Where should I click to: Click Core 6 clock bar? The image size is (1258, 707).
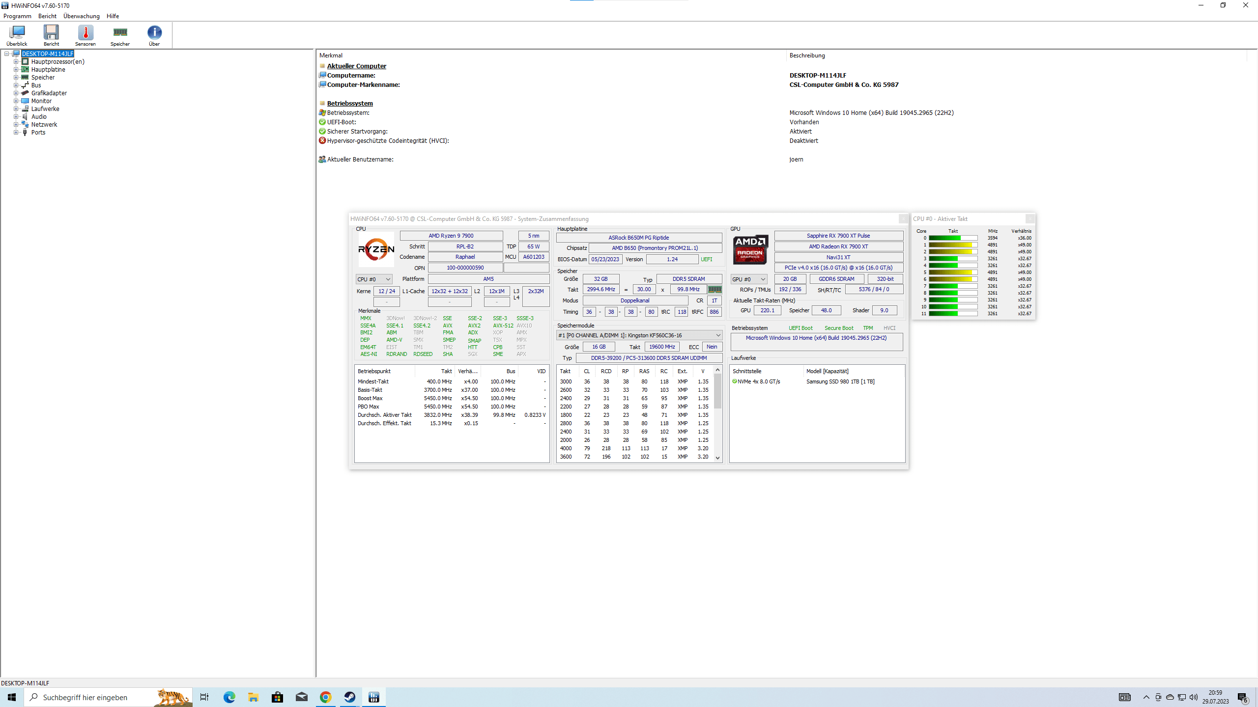coord(953,279)
